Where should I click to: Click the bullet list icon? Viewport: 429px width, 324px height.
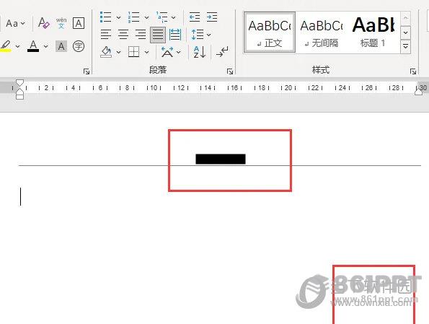[x=105, y=17]
